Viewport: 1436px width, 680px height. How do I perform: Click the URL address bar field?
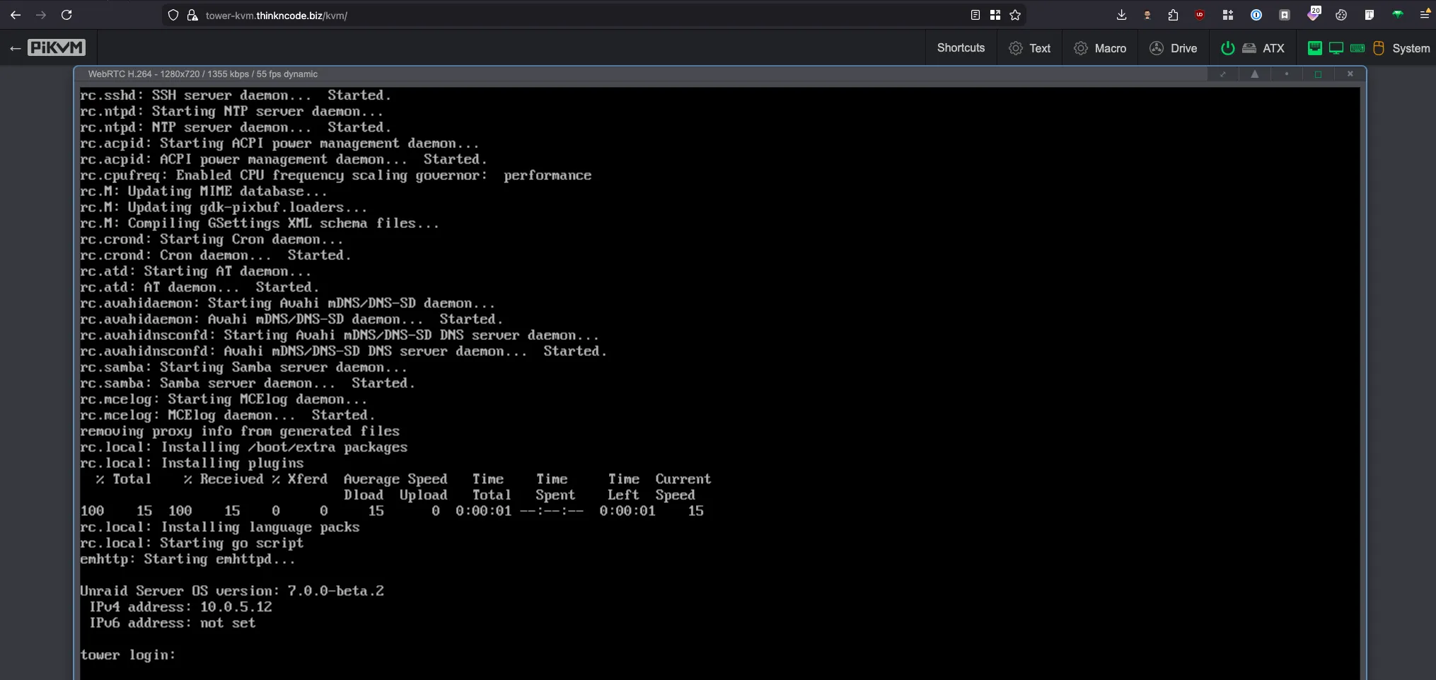[566, 15]
